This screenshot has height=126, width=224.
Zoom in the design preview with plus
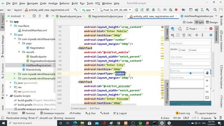207,80
